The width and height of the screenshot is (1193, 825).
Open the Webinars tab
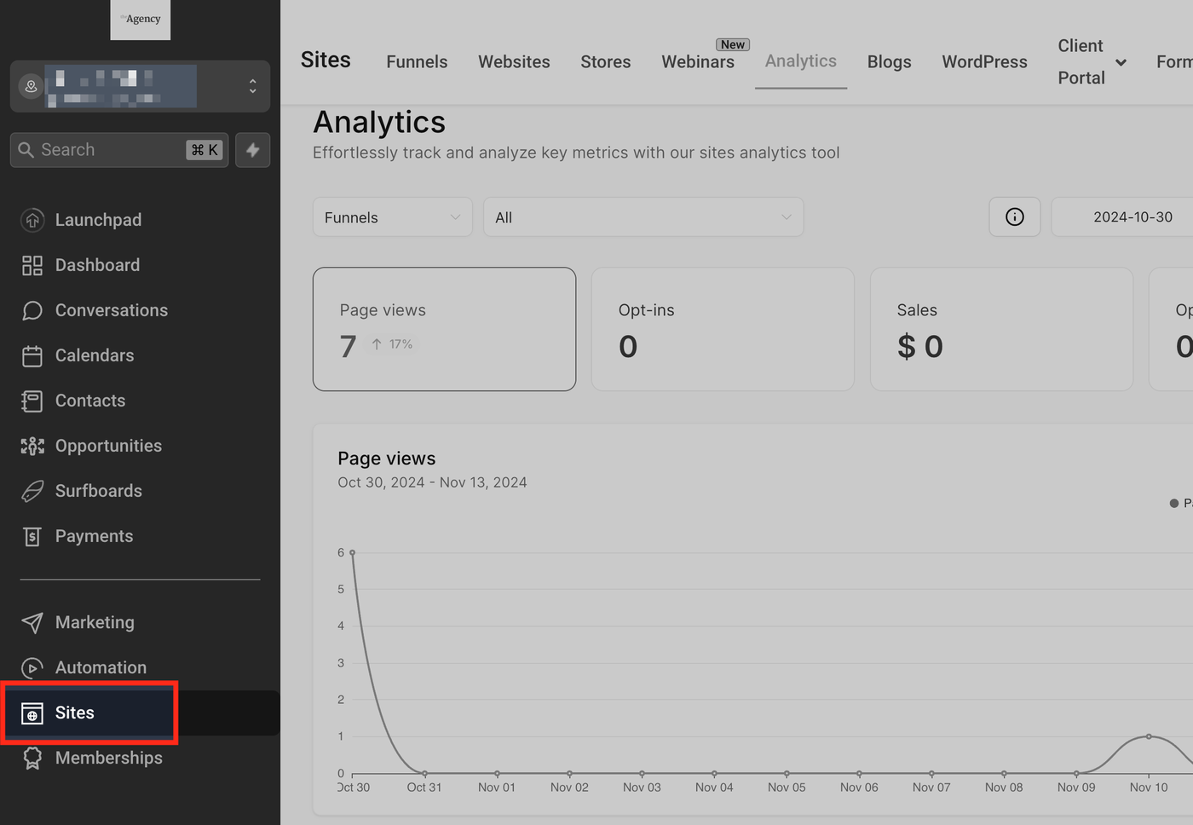697,62
